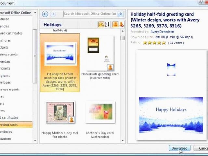Open Budgets category
This screenshot has width=208, height=156.
(x=4, y=47)
